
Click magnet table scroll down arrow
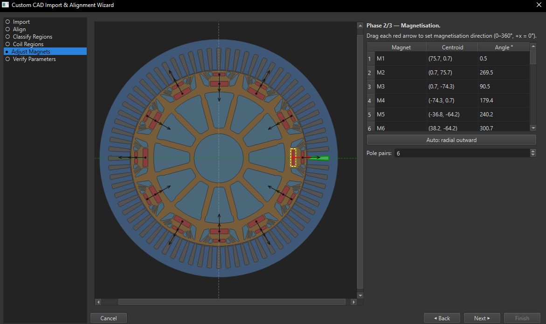[533, 128]
